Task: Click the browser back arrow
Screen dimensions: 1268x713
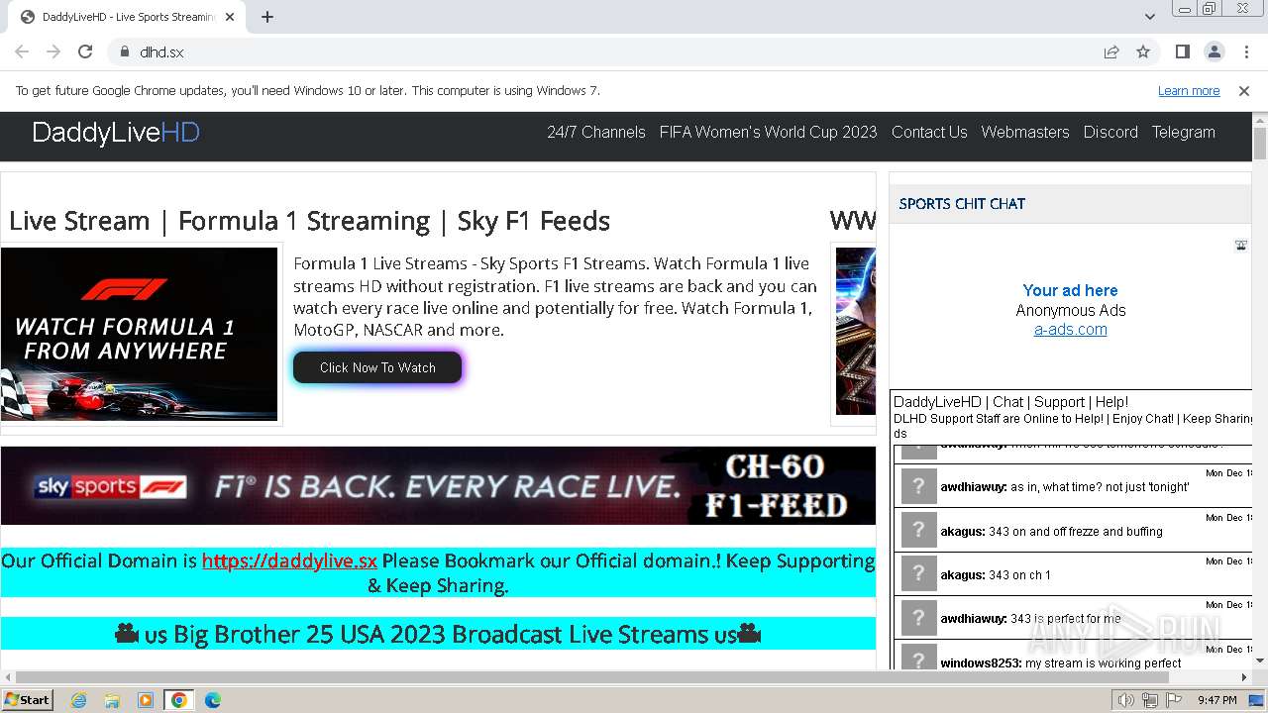Action: point(22,51)
